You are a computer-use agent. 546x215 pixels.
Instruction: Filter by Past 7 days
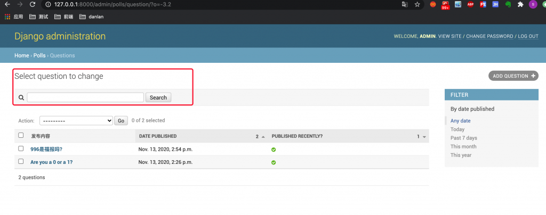point(463,138)
